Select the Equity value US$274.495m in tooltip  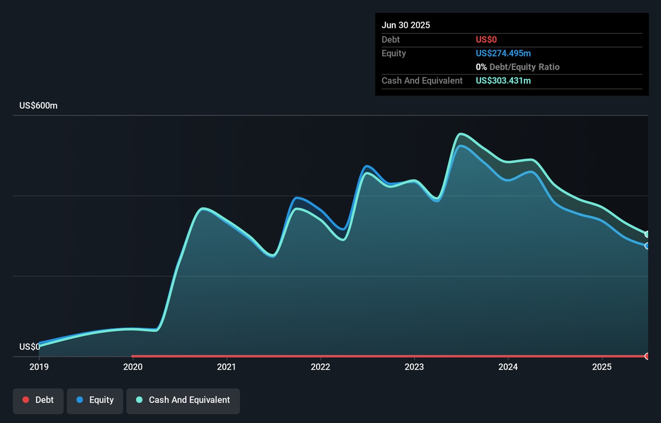(x=503, y=53)
